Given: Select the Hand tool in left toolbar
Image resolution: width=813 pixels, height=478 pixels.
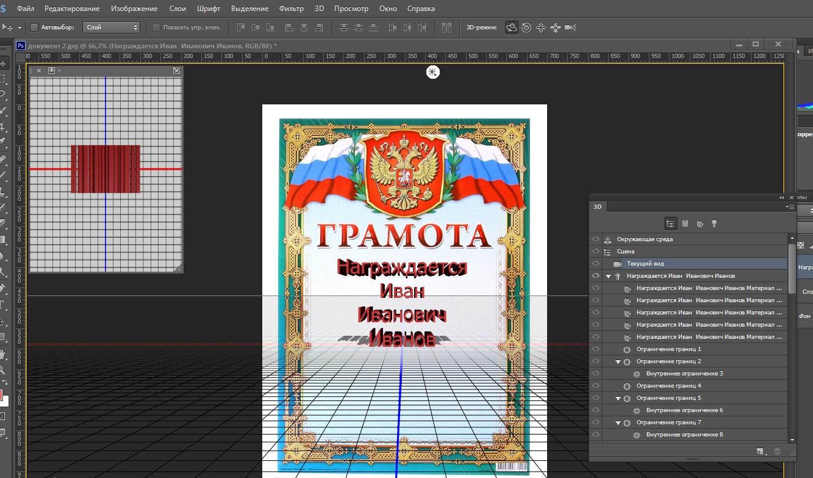Looking at the screenshot, I should point(3,353).
